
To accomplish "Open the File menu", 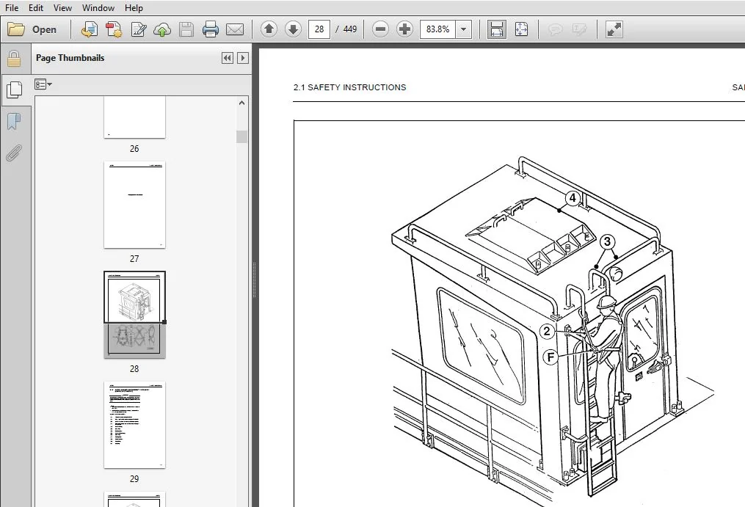I will (12, 7).
